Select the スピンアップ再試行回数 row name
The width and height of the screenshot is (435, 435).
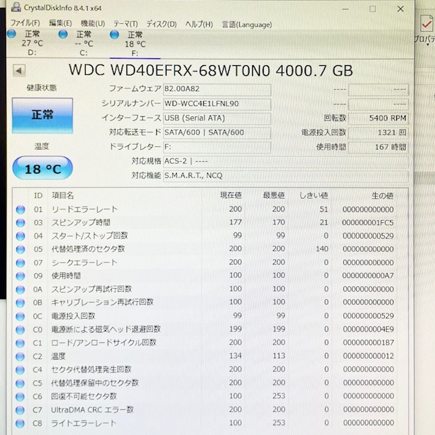(92, 289)
